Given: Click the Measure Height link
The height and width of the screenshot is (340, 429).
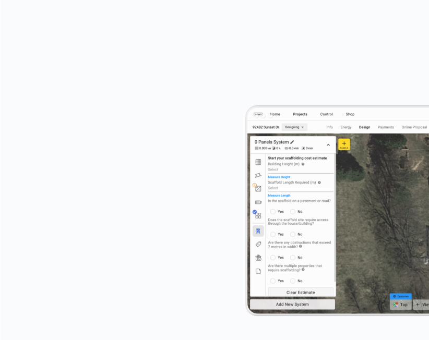Looking at the screenshot, I should click(x=279, y=177).
